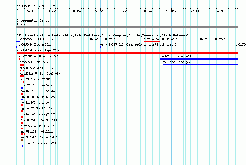The width and height of the screenshot is (246, 165).
Task: Select the dgv283n54 red block
Action: pos(22,123)
